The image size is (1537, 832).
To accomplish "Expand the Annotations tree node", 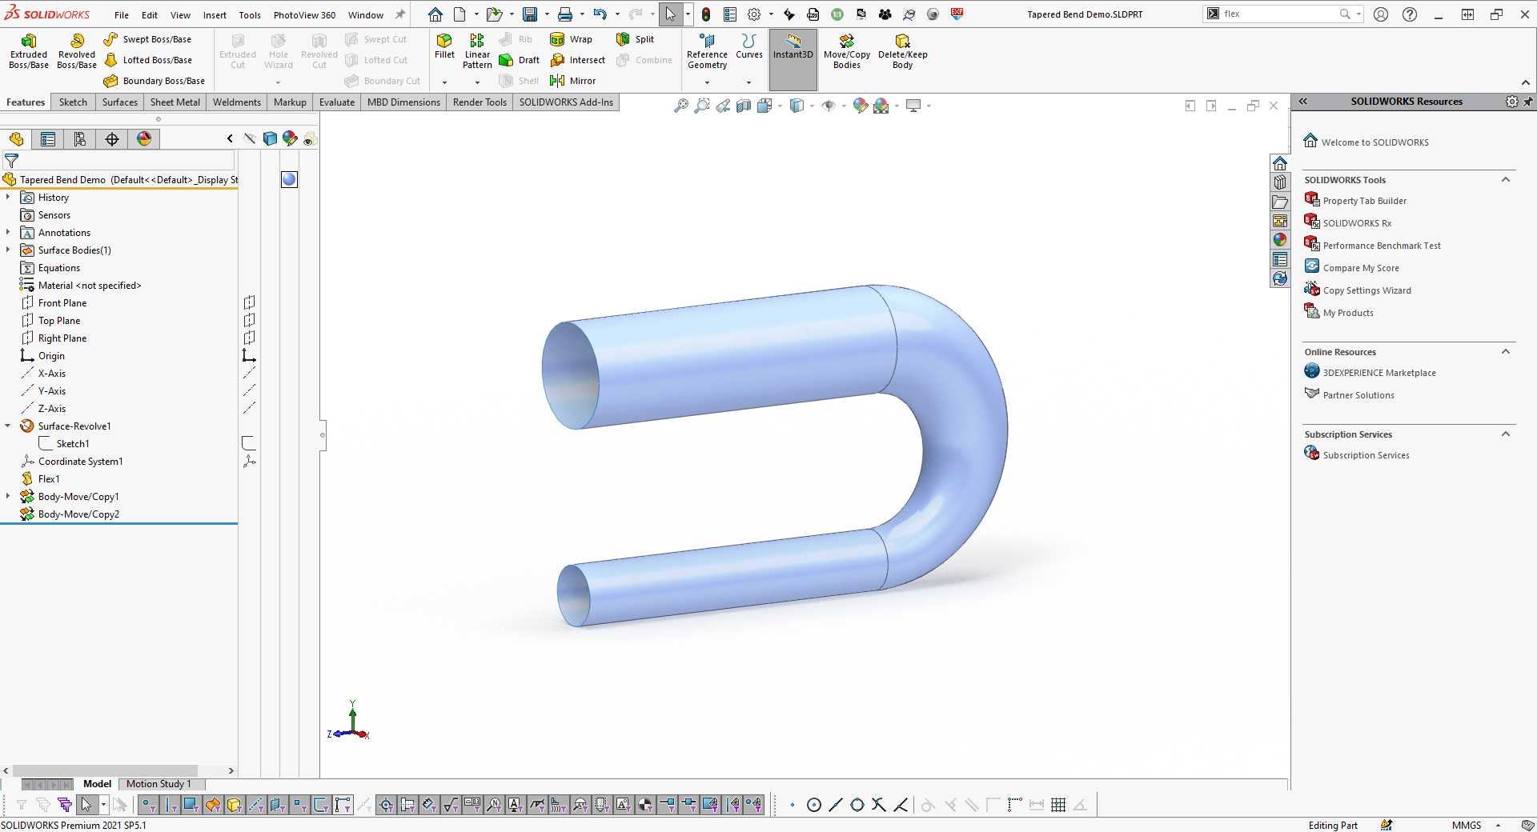I will (x=8, y=232).
